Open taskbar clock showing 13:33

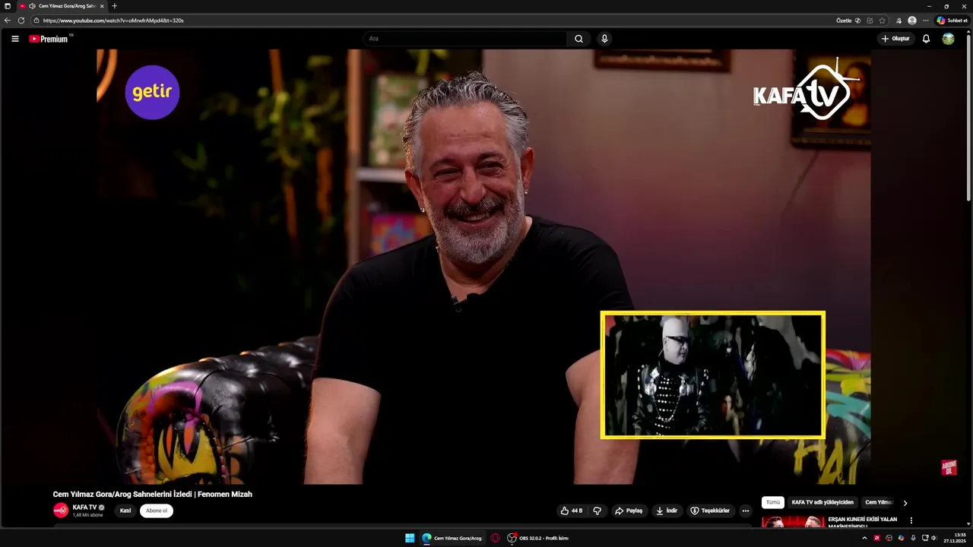coord(955,538)
